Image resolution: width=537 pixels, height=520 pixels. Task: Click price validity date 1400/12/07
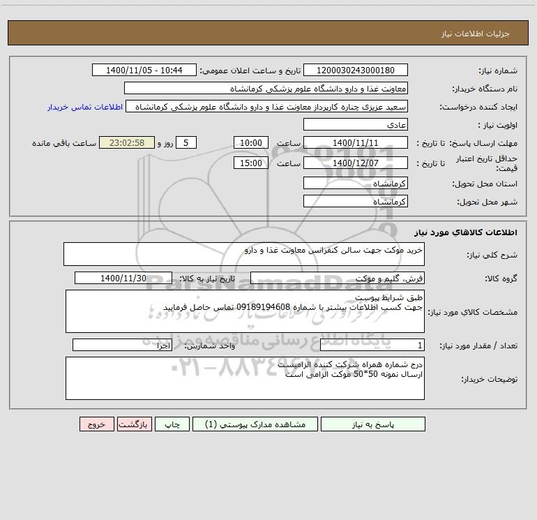pos(356,163)
